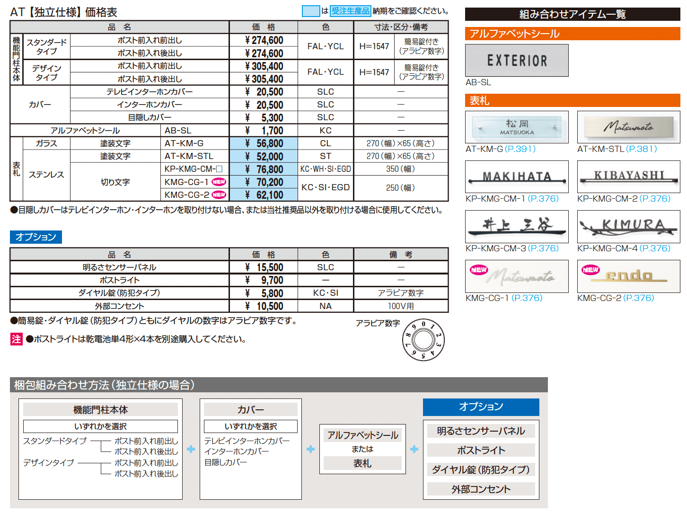687x513 pixels.
Task: Click the NEW badge on KMG-CG-1 row
Action: pyautogui.click(x=218, y=182)
